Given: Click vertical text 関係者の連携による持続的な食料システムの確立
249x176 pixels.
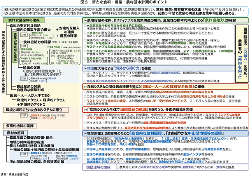Looking at the screenshot, I should point(4,62).
